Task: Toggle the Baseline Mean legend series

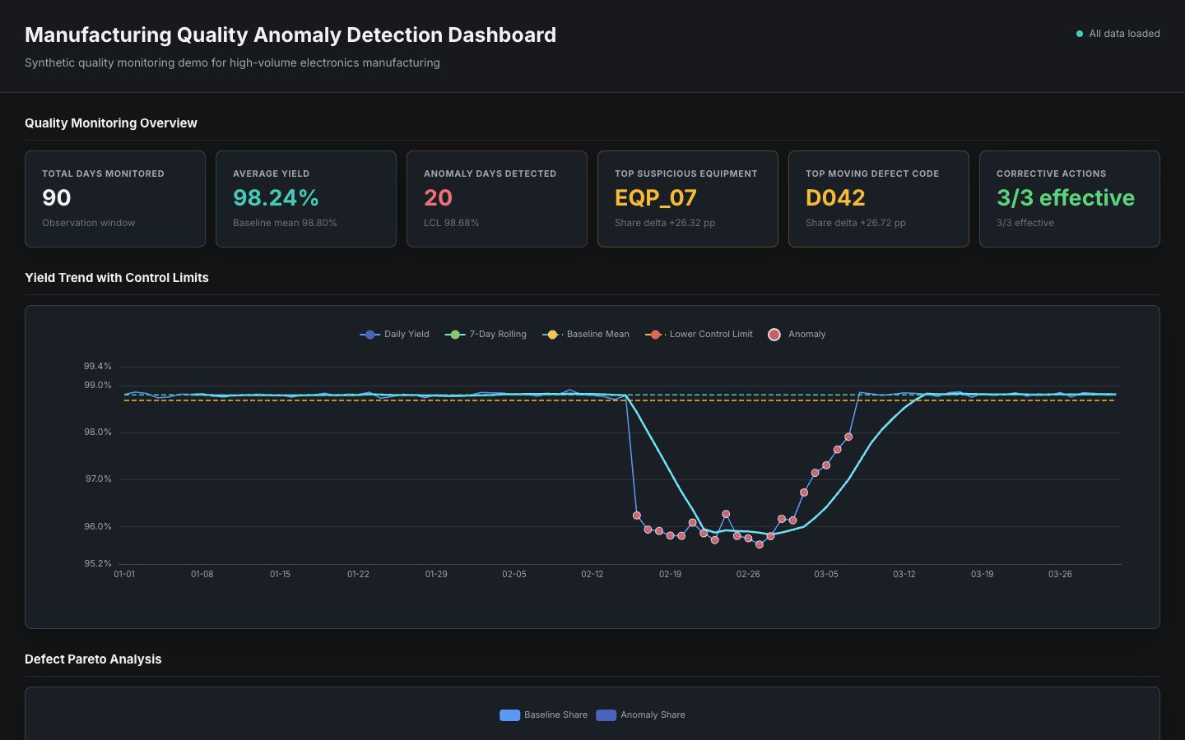Action: pyautogui.click(x=586, y=335)
